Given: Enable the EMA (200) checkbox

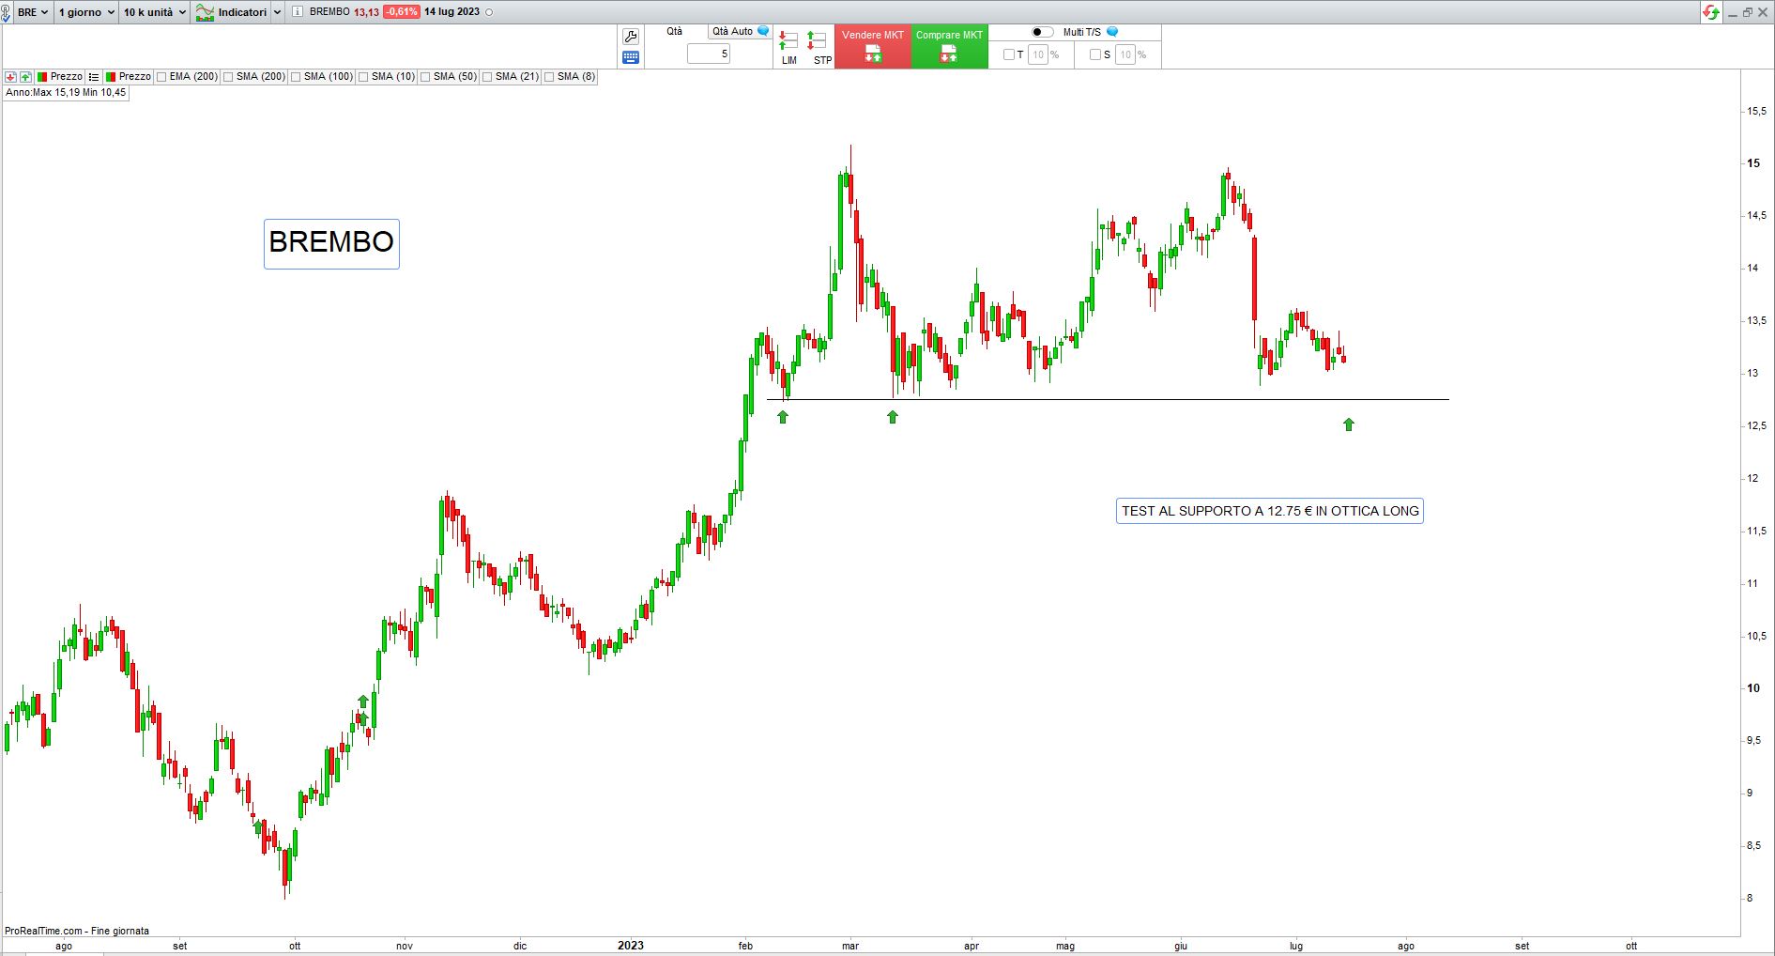Looking at the screenshot, I should (x=162, y=77).
